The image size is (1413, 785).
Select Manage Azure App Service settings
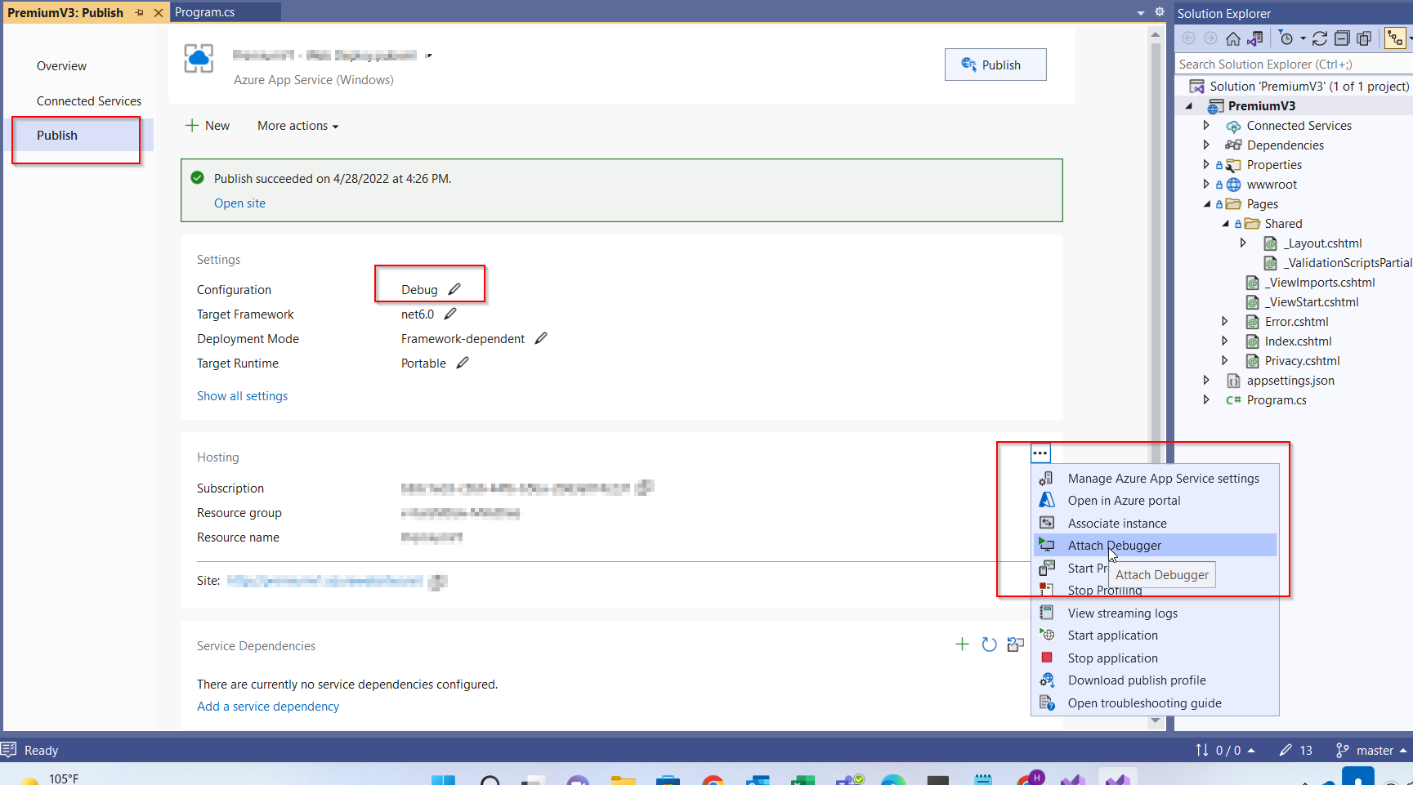[x=1155, y=478]
